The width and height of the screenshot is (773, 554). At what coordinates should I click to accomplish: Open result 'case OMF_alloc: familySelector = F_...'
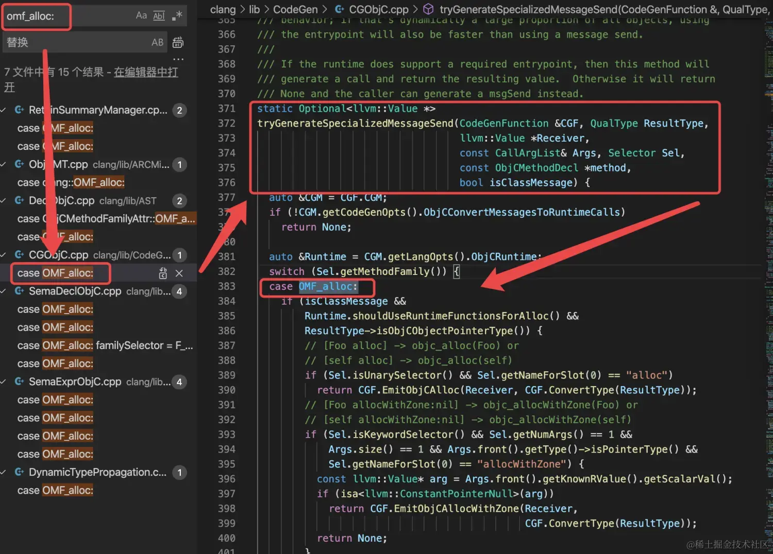coord(105,345)
